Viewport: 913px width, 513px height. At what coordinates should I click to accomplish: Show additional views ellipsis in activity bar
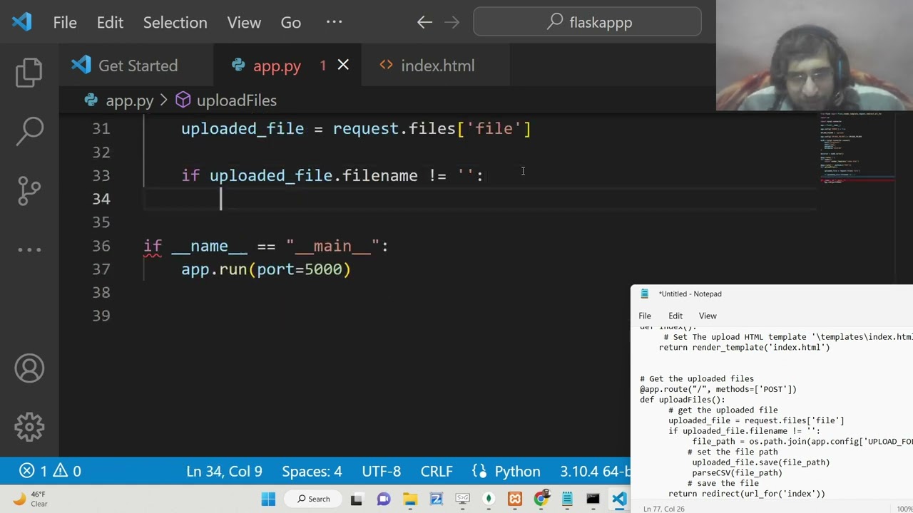(x=29, y=250)
